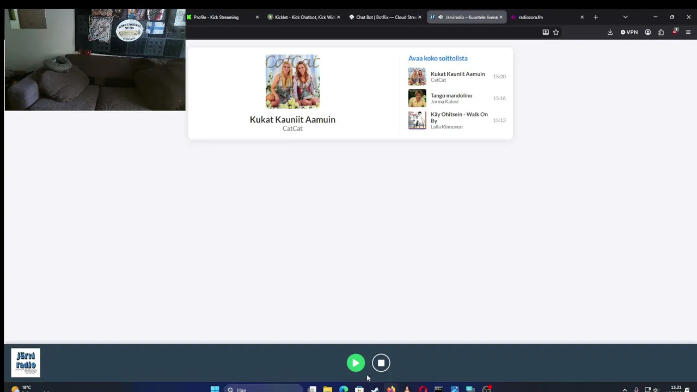Image resolution: width=697 pixels, height=392 pixels.
Task: Mute the Järviradio tab via its speaker icon
Action: tap(441, 17)
